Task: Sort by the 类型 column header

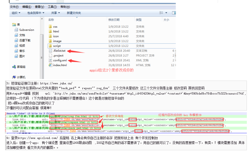Action: (x=139, y=20)
